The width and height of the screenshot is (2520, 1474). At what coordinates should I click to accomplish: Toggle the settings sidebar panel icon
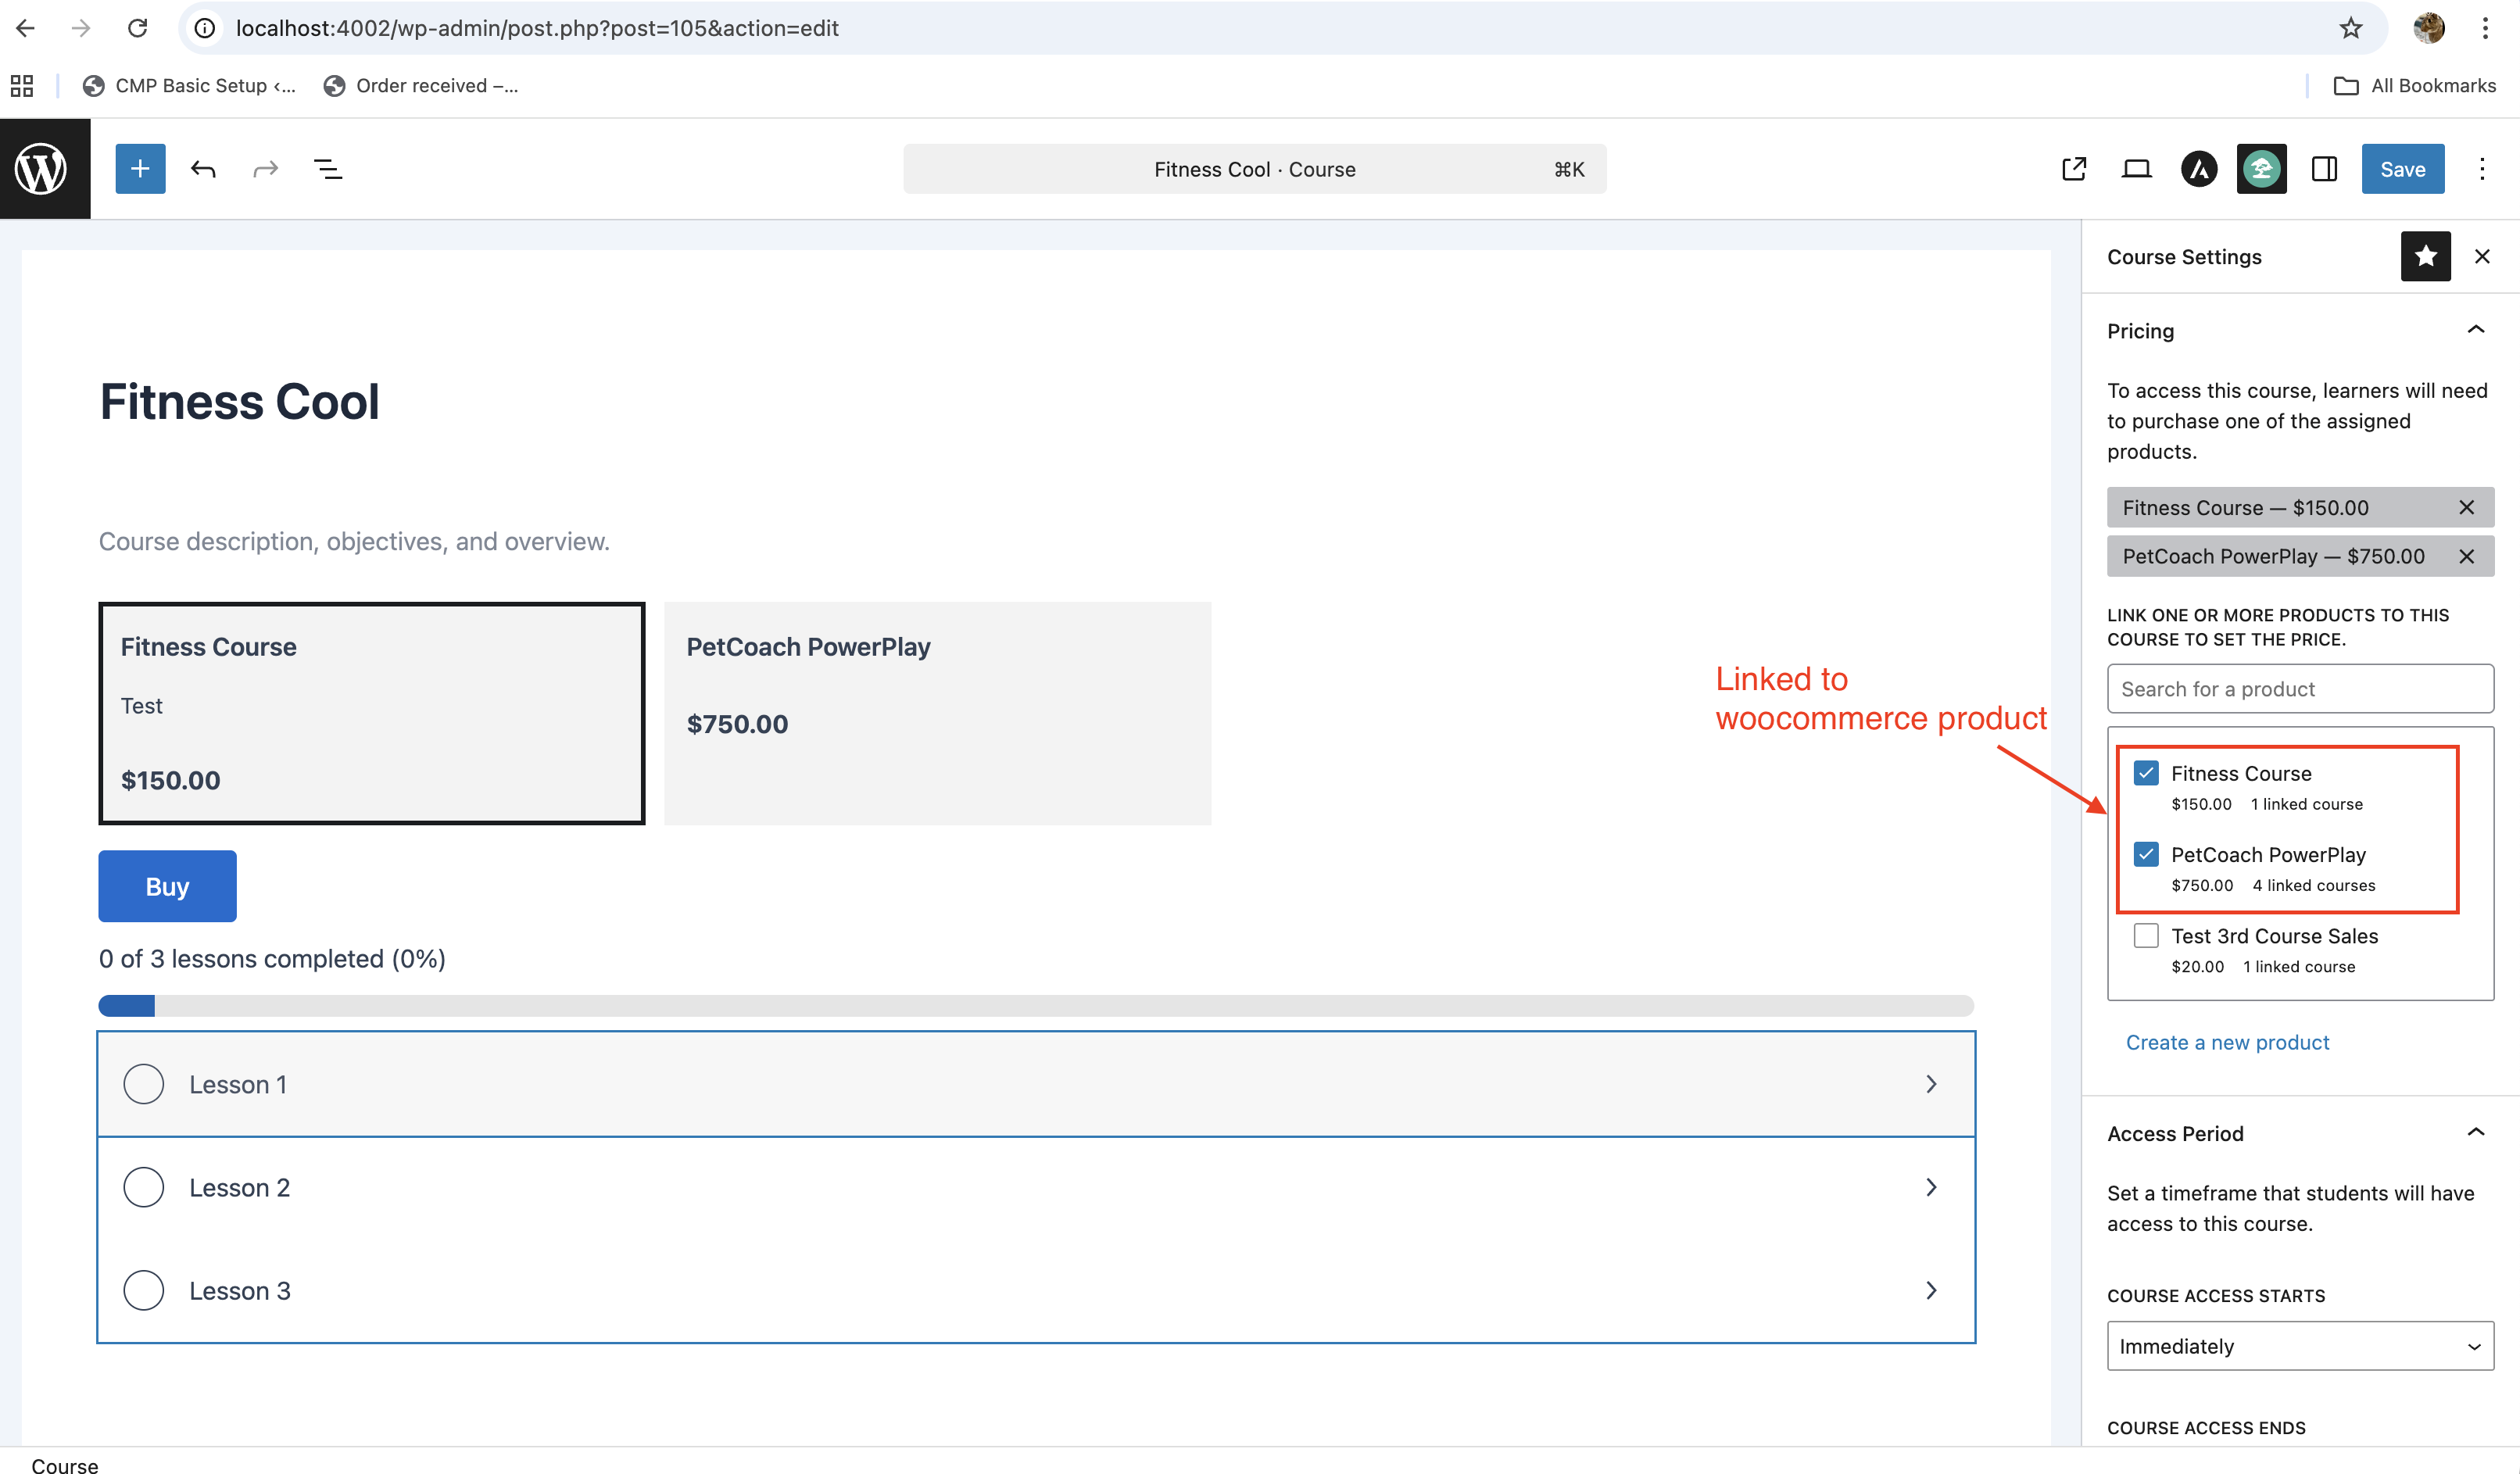(x=2324, y=168)
